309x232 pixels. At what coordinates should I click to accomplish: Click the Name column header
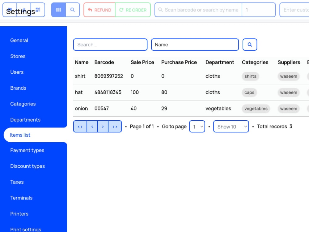coord(82,62)
